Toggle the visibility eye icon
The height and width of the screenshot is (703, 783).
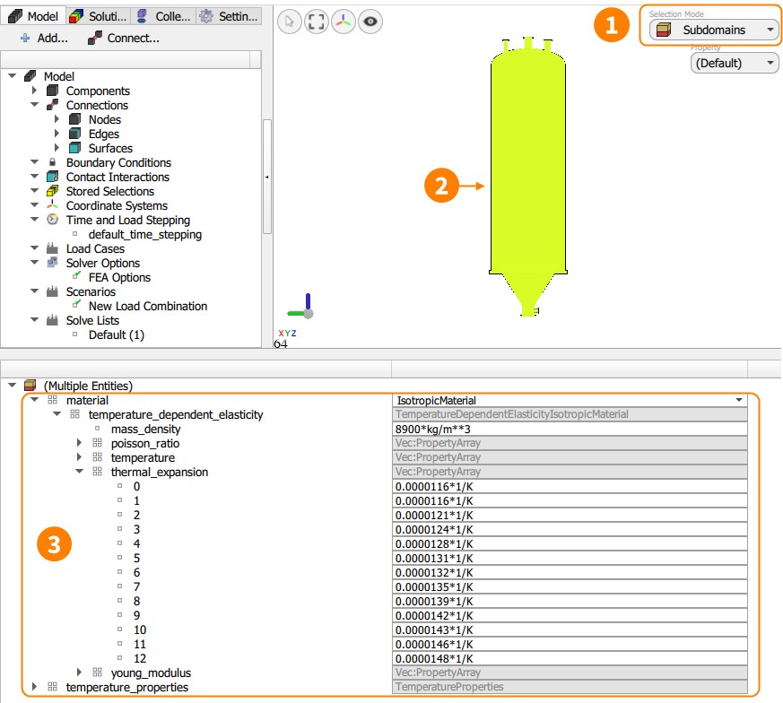coord(370,22)
